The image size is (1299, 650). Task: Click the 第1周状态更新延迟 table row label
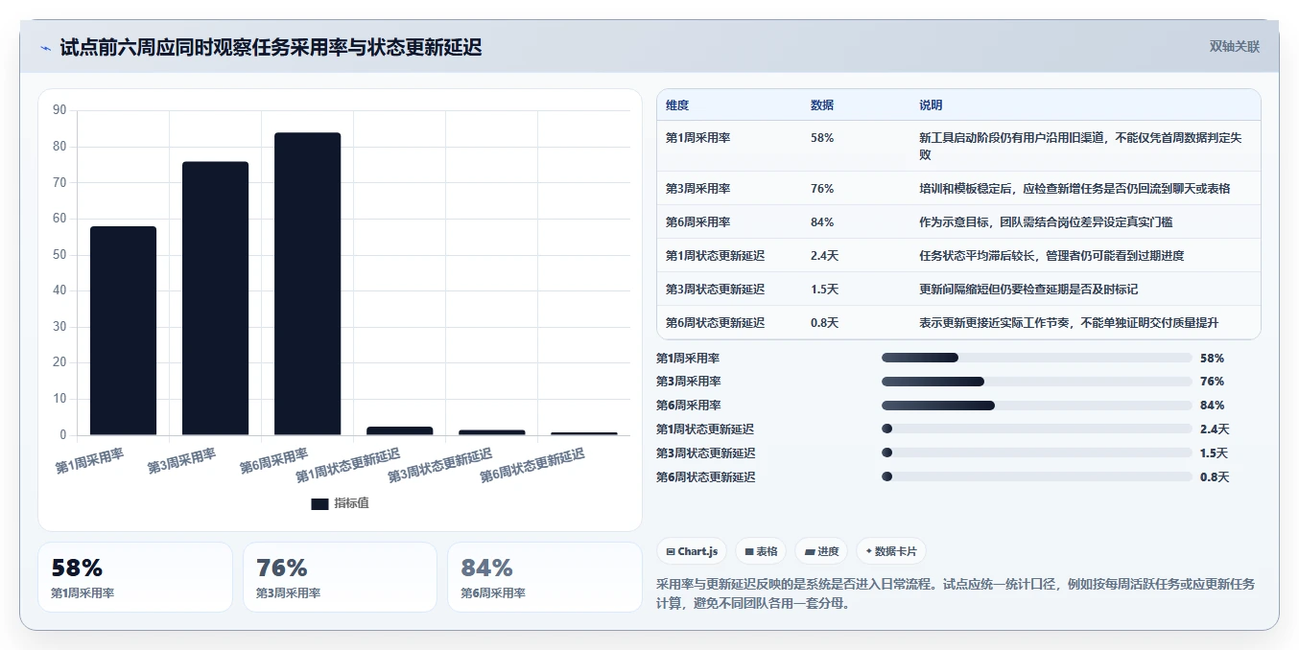(x=716, y=256)
